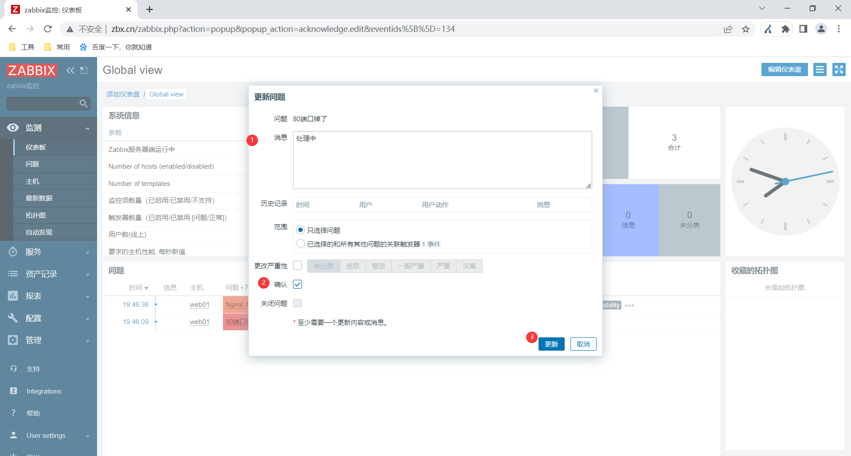Click the web01 host link at 19:46:36
851x456 pixels.
[x=200, y=305]
